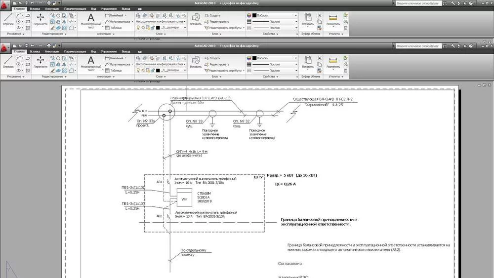Image resolution: width=494 pixels, height=278 pixels.
Task: Select the Array tool in upper window ribbon
Action: pos(64,28)
